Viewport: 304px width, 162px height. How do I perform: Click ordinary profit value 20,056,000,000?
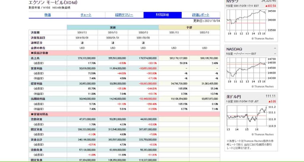pyautogui.click(x=118, y=84)
